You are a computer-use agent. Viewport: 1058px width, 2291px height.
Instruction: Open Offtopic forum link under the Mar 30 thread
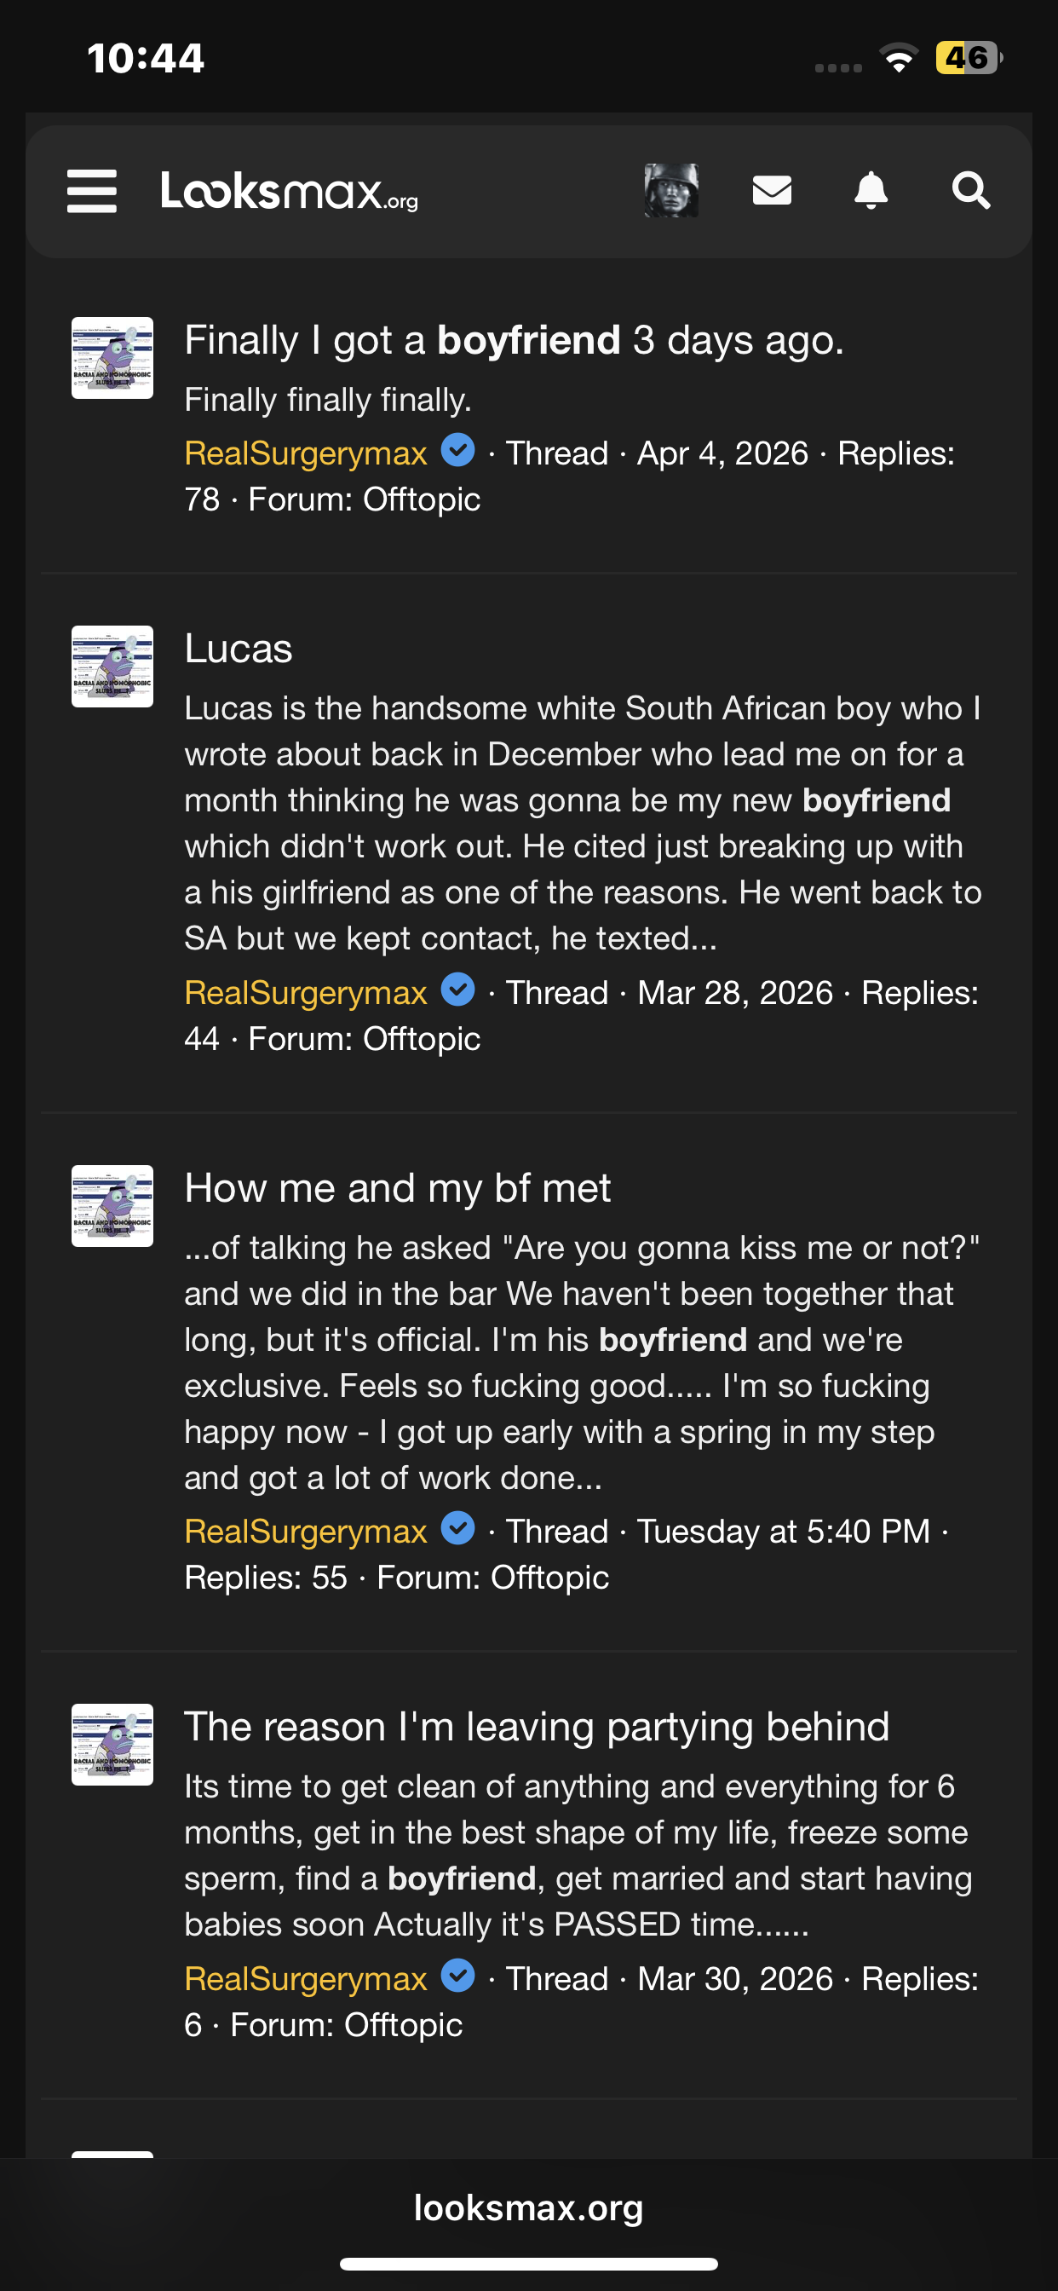(403, 2025)
